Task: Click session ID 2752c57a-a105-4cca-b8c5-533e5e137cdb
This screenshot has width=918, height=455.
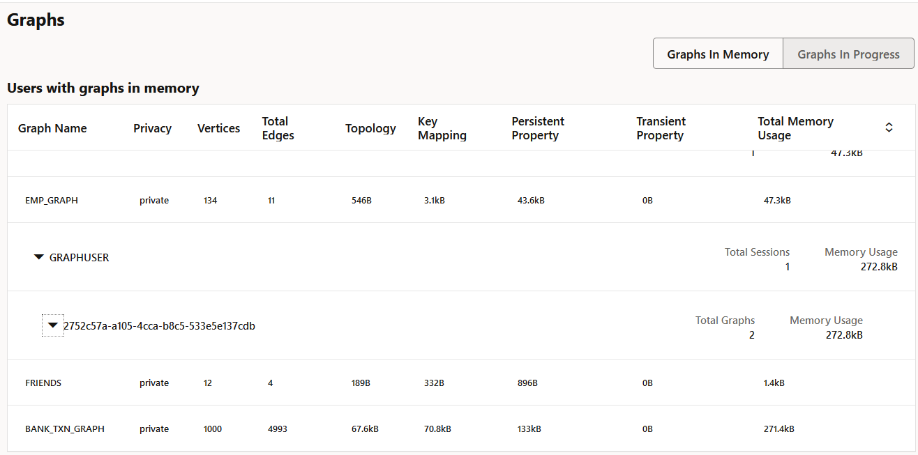Action: pos(159,326)
